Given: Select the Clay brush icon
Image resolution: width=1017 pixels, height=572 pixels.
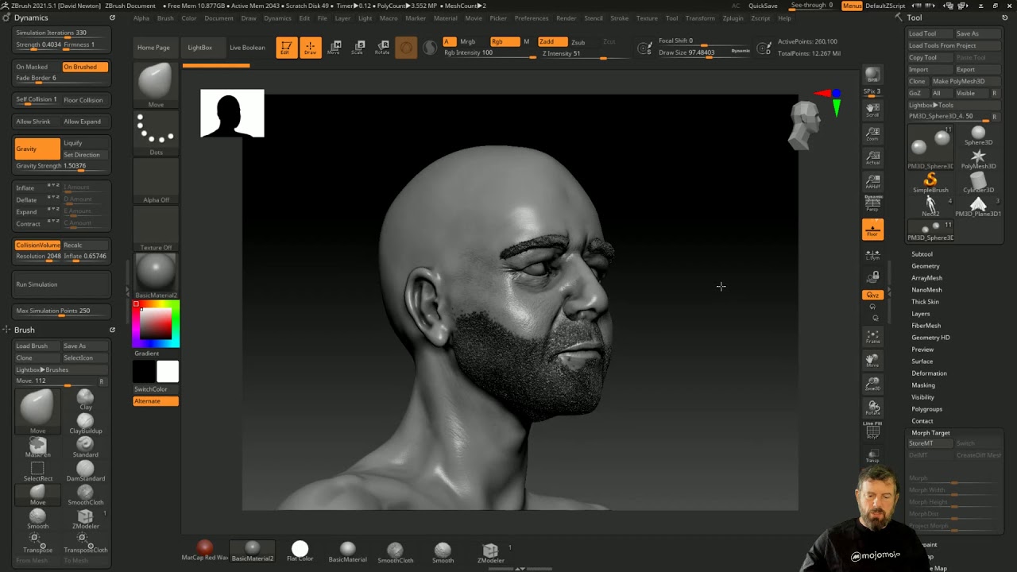Looking at the screenshot, I should (x=85, y=400).
